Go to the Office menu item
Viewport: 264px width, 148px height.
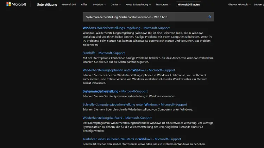coord(84,5)
